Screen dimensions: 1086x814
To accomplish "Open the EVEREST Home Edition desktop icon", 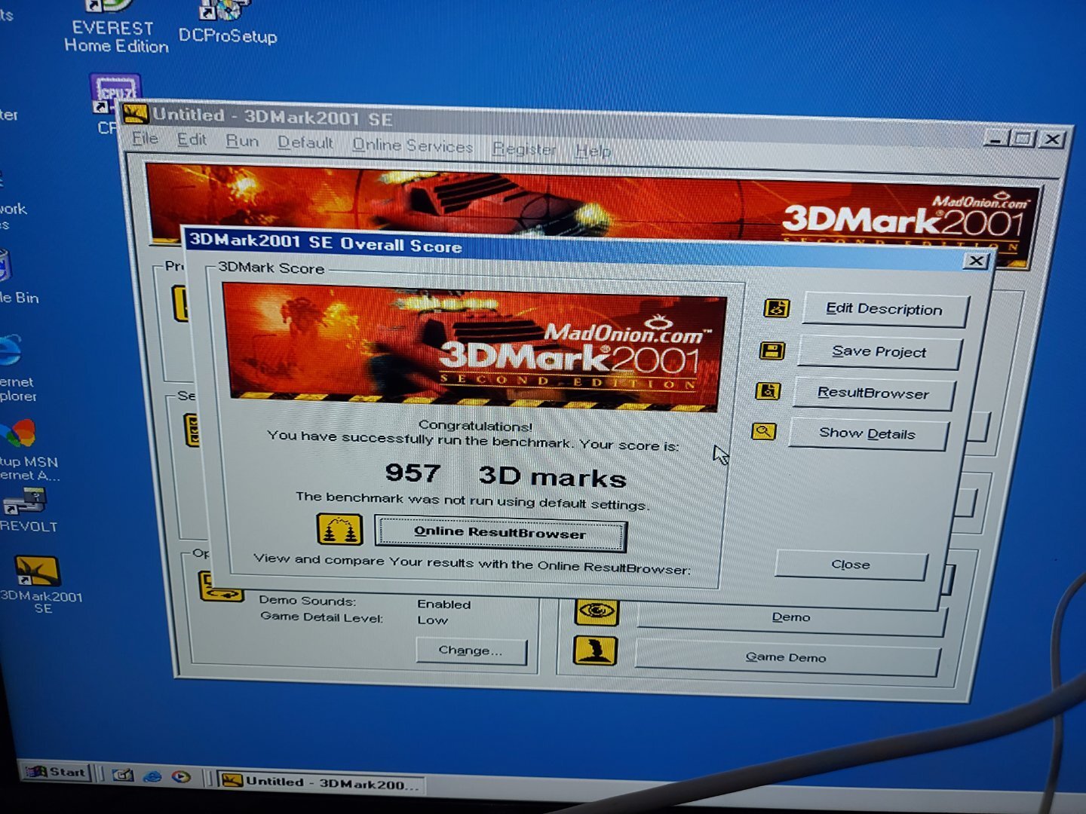I will (115, 29).
